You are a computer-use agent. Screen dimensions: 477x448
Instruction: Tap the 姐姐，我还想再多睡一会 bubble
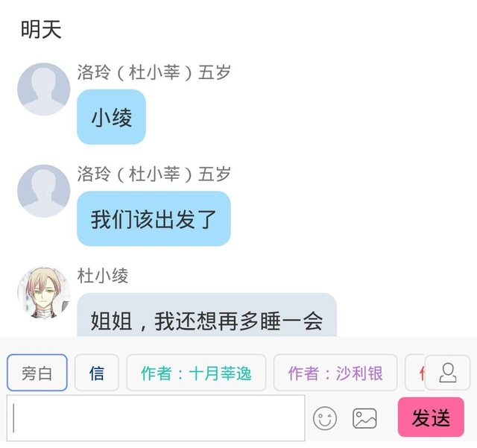[x=207, y=315]
